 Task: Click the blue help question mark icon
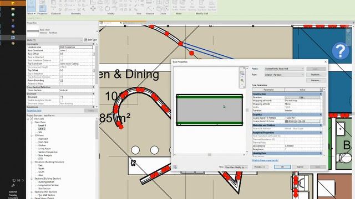(x=341, y=51)
